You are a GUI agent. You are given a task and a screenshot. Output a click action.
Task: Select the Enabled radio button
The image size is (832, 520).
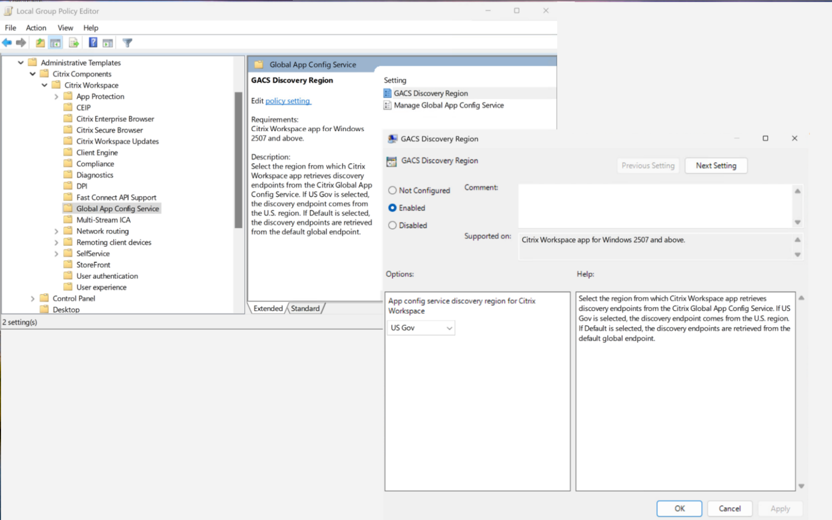[393, 208]
